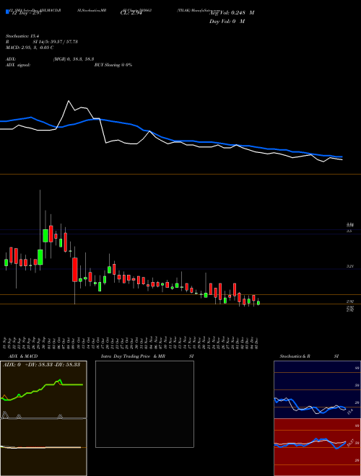Select the 'BUY Slowing @ 0%' text
Image resolution: width=361 pixels, height=476 pixels.
tap(113, 65)
